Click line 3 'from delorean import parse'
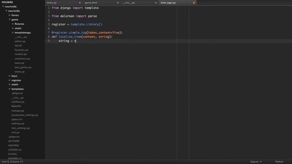The image size is (292, 164). click(x=74, y=16)
